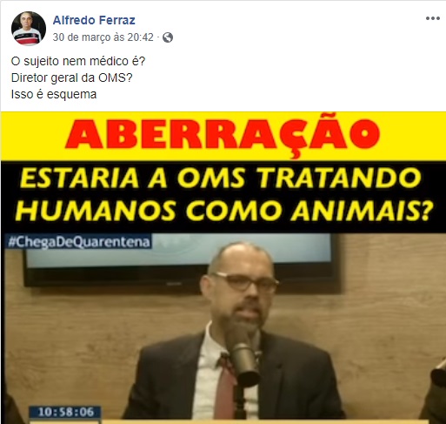
Task: Click the speaker's glasses in the video
Action: (246, 282)
